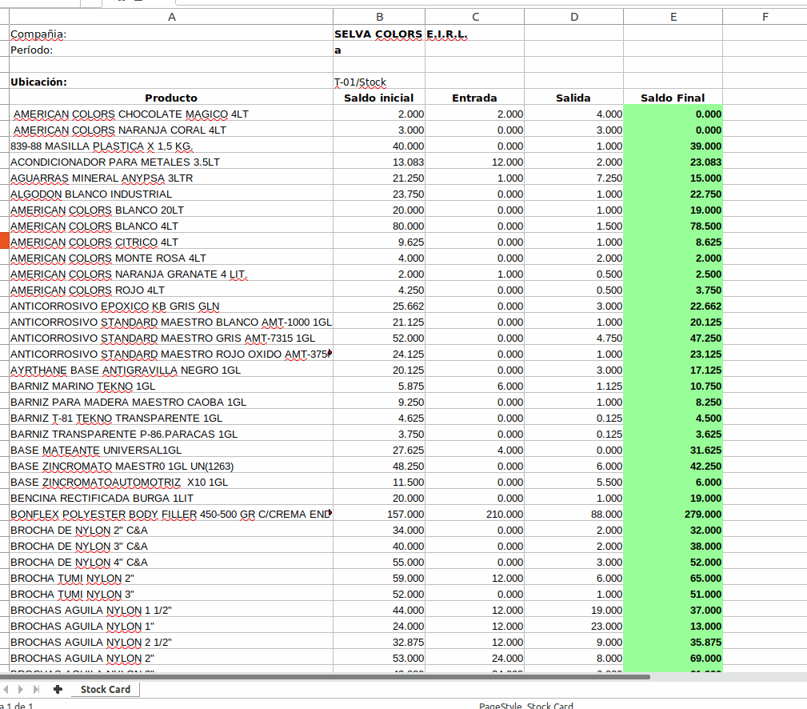The height and width of the screenshot is (709, 807).
Task: Switch to the Stock Card sheet tab
Action: [x=106, y=689]
